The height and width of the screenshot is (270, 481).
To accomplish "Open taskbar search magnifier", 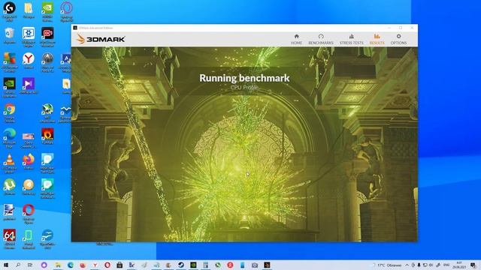I will tap(18, 265).
